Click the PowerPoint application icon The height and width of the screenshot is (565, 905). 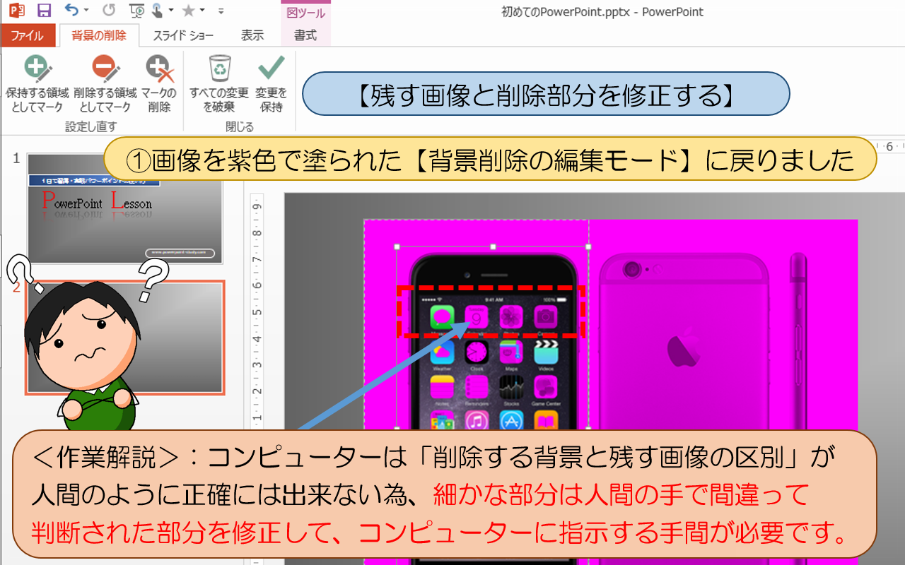(16, 11)
